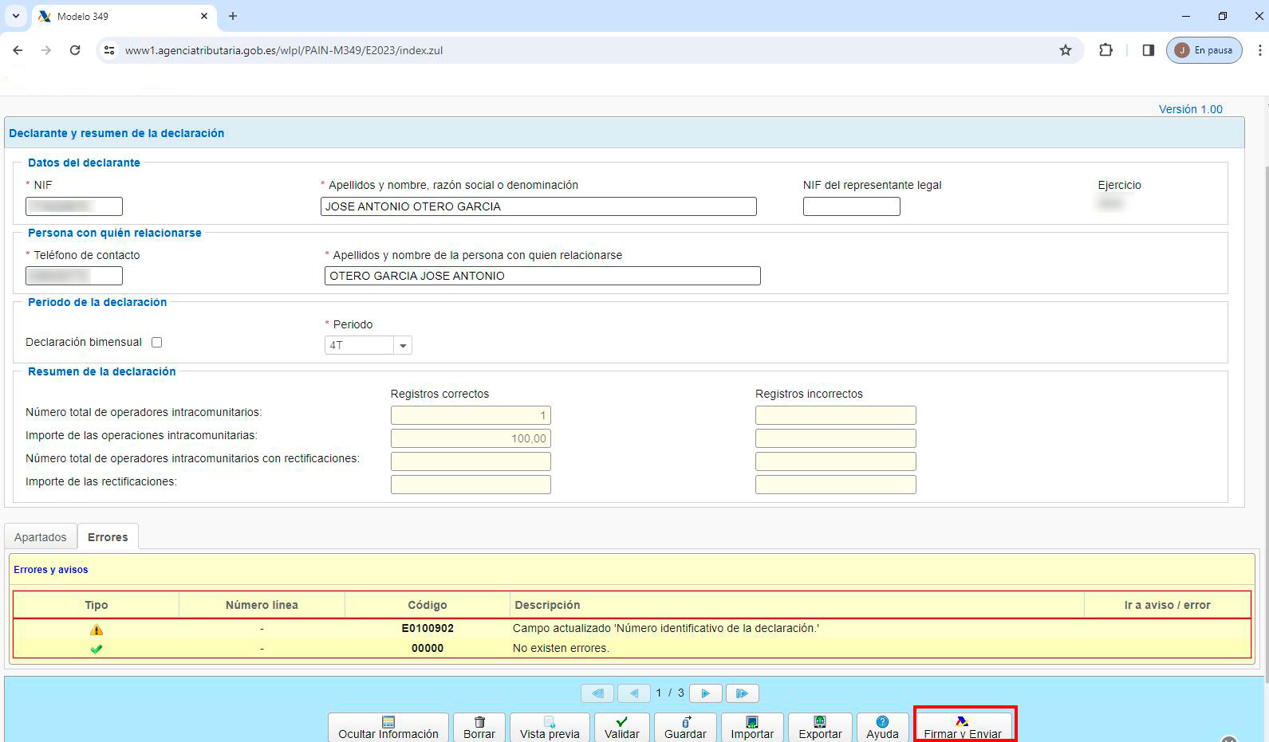This screenshot has width=1269, height=742.
Task: Reload the page
Action: coord(75,50)
